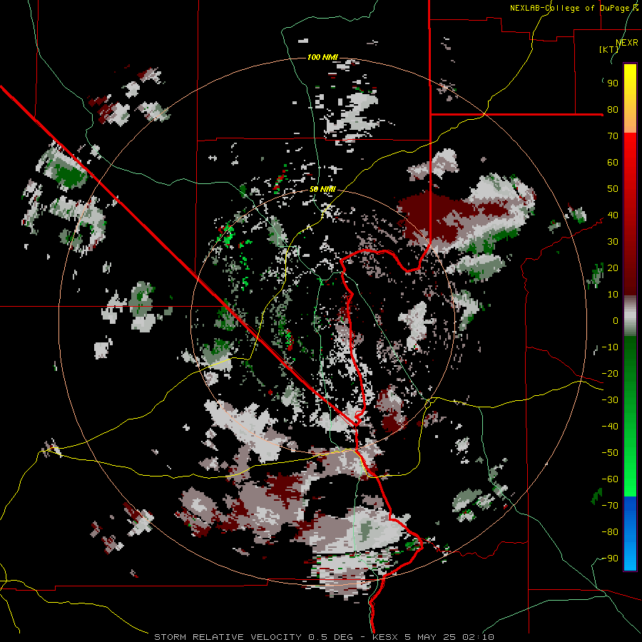Select the "-40" value on velocity scale
Image resolution: width=642 pixels, height=642 pixels.
coord(610,427)
